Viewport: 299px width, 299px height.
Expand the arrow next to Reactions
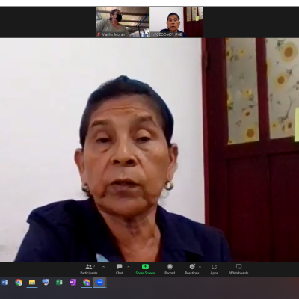coord(200,267)
